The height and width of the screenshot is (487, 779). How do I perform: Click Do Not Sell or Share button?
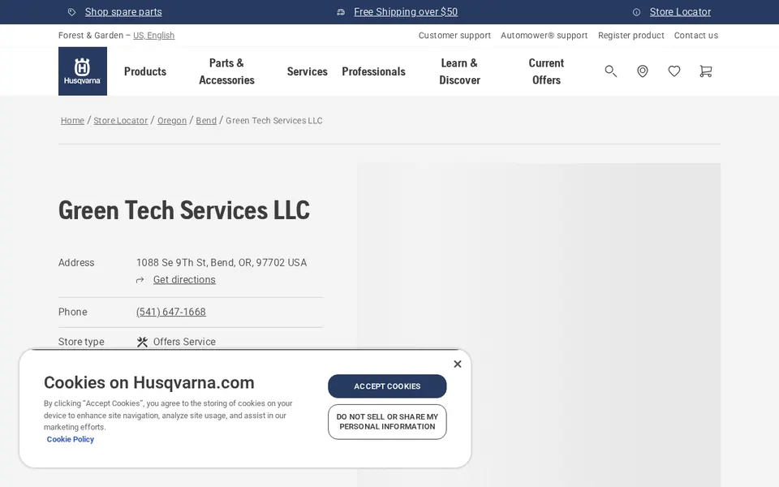(x=387, y=422)
